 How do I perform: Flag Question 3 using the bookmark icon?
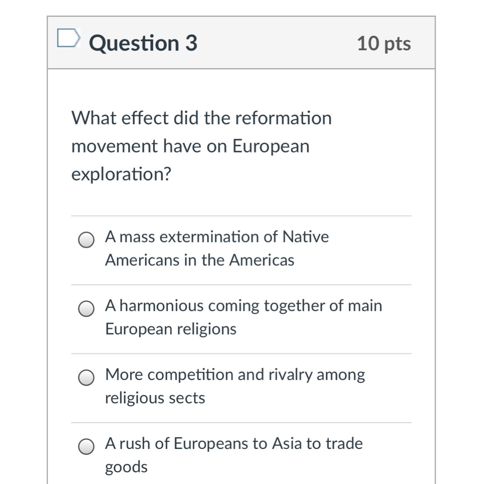68,38
